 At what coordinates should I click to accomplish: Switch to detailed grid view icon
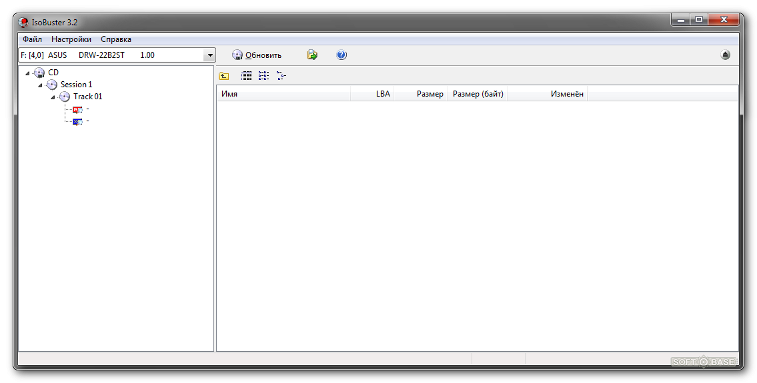(x=246, y=76)
